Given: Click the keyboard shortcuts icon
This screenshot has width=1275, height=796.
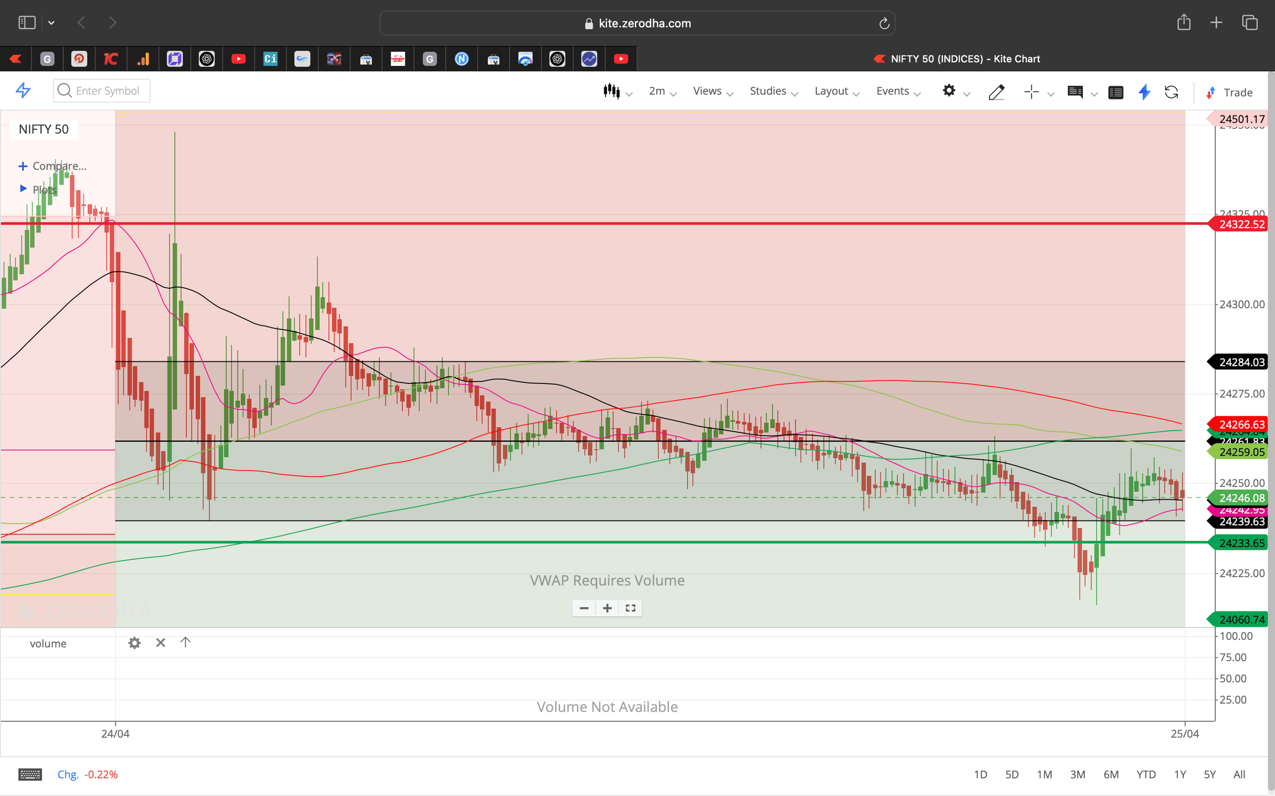Looking at the screenshot, I should [x=30, y=774].
